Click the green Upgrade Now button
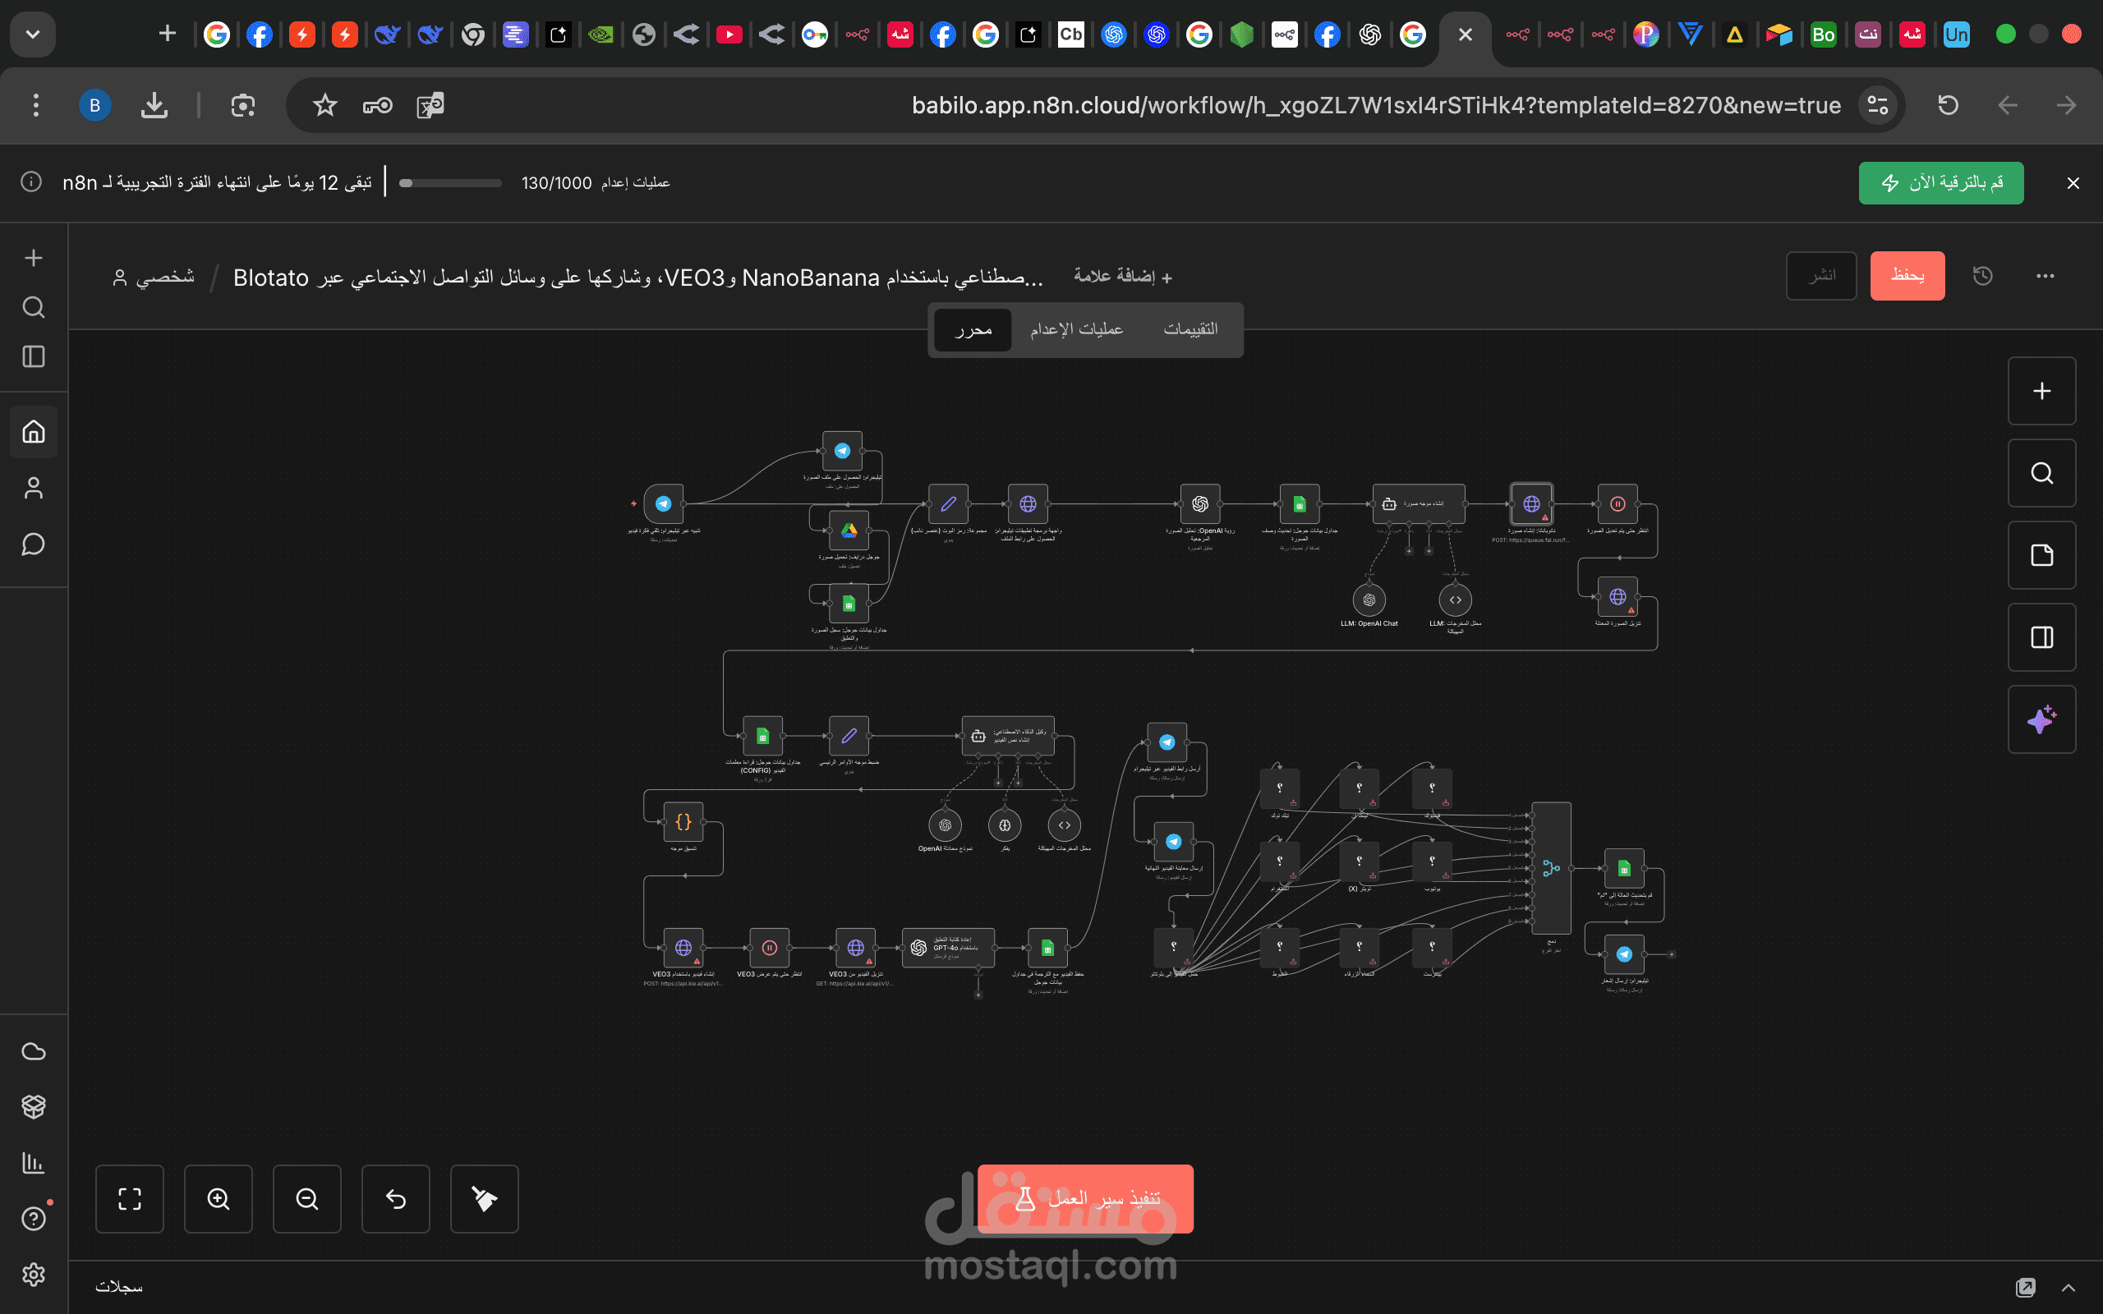Image resolution: width=2103 pixels, height=1314 pixels. [1940, 182]
